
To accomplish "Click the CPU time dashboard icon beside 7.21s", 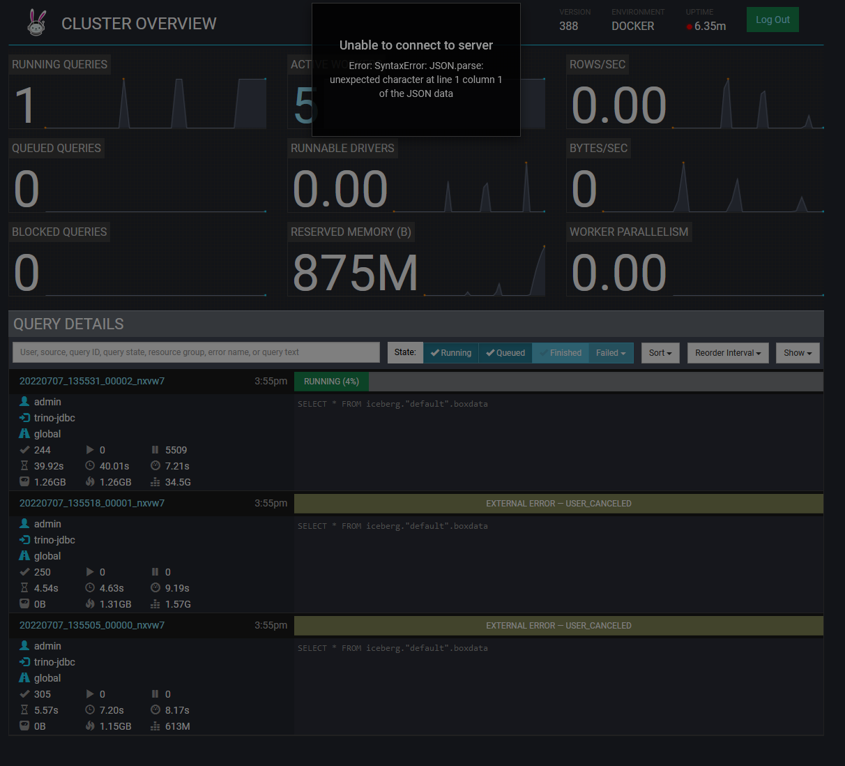I will 155,465.
